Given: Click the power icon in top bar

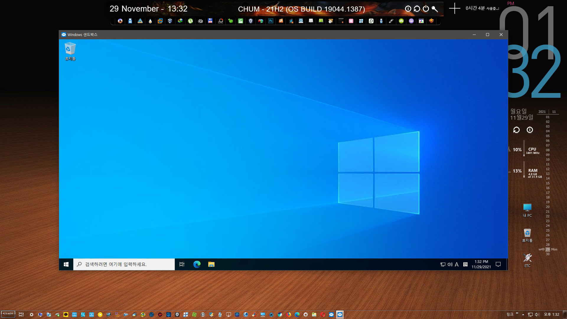Looking at the screenshot, I should (x=426, y=9).
